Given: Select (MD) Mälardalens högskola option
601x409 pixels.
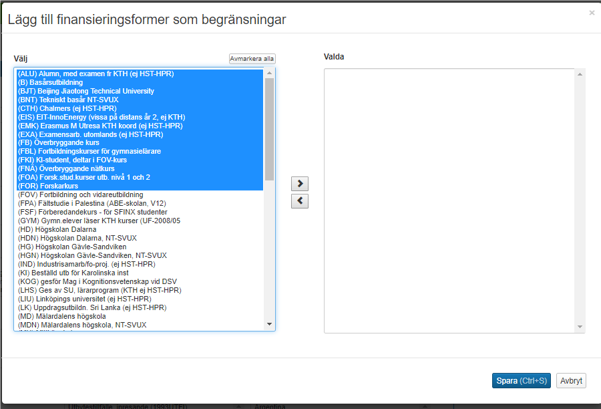Looking at the screenshot, I should 61,316.
